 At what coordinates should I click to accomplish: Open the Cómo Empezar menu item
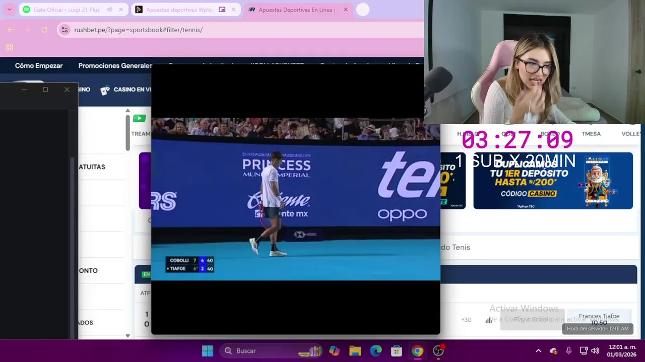coord(39,66)
